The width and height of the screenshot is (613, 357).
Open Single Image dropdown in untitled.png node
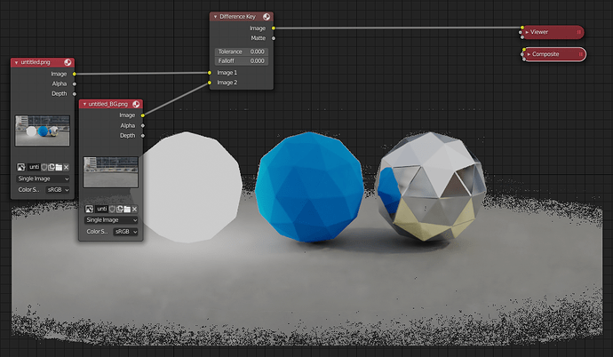point(43,178)
